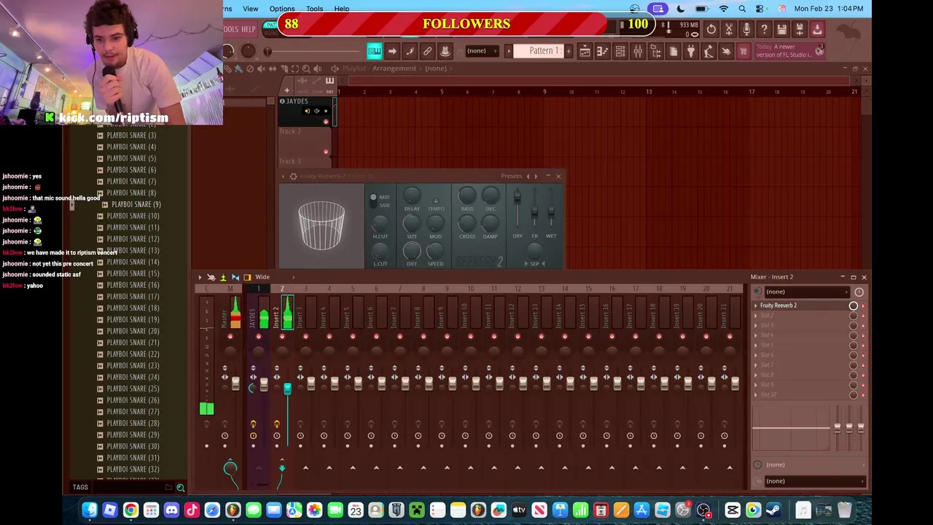Open the Tools menu
Screen dimensions: 933x525
(x=314, y=9)
